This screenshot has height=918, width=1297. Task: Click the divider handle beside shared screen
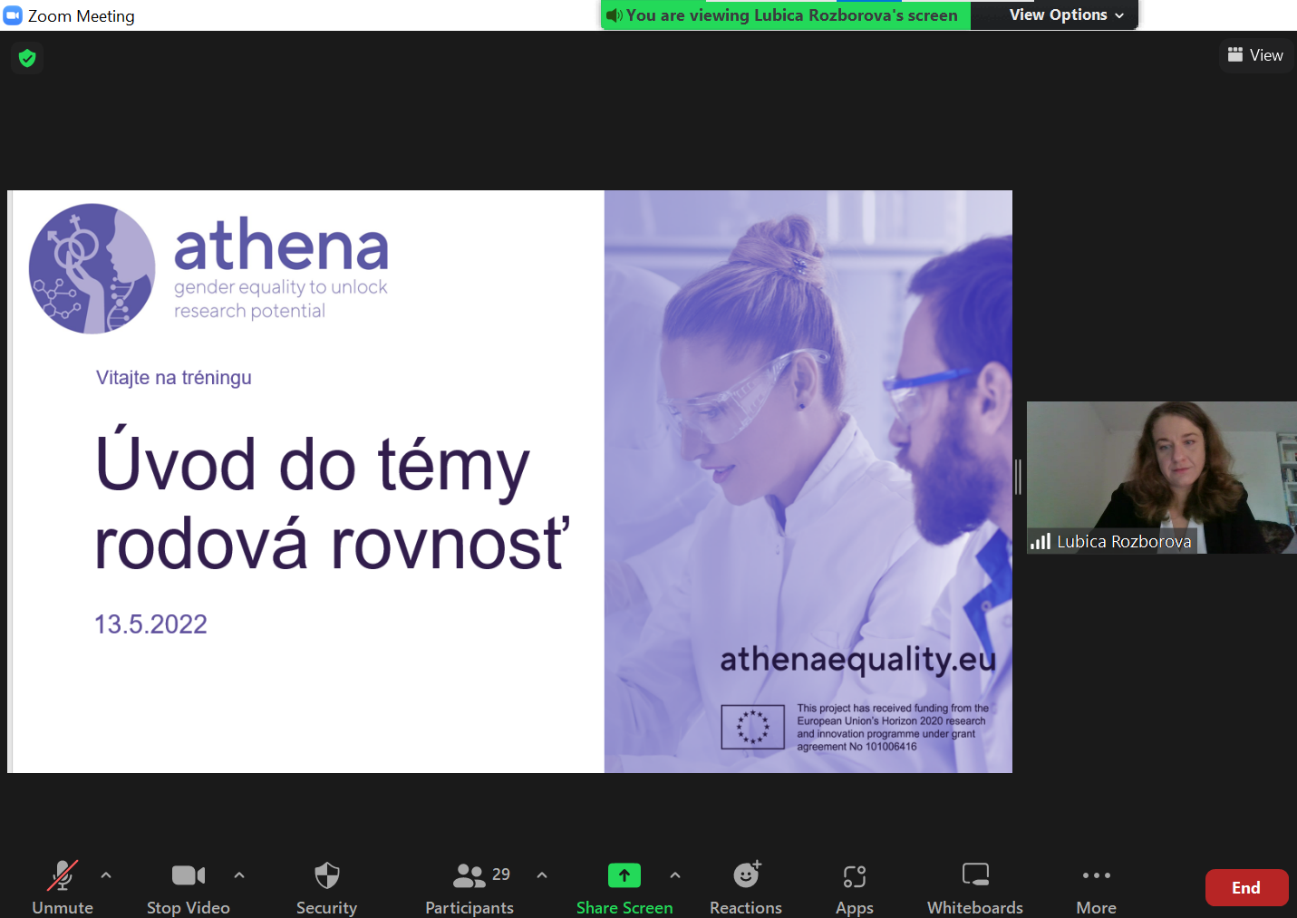[1019, 477]
